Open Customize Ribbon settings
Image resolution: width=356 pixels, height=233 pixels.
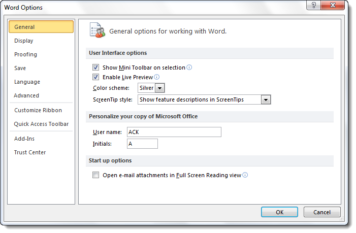[x=38, y=110]
